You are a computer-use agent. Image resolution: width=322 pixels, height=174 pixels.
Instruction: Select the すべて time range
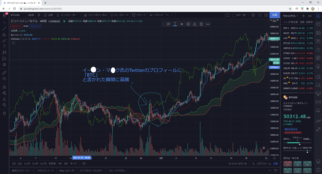click(74, 164)
